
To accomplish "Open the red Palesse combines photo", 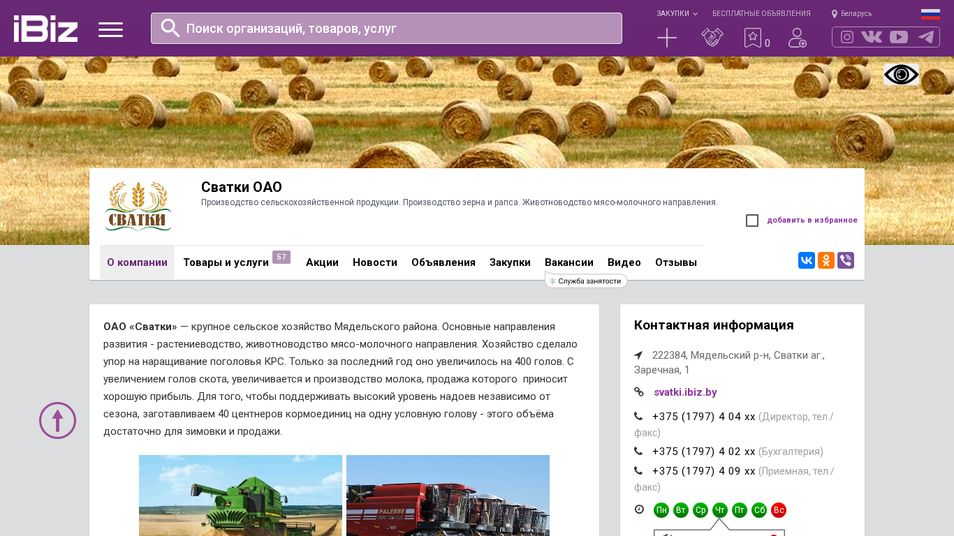I will click(x=448, y=496).
